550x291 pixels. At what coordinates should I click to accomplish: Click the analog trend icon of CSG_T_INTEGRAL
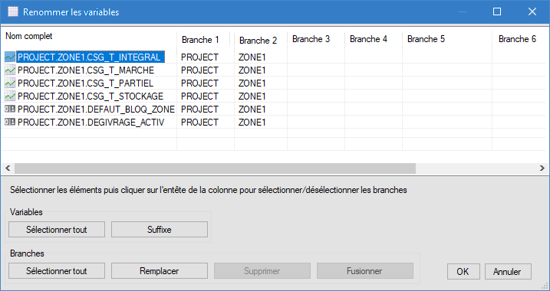click(10, 57)
